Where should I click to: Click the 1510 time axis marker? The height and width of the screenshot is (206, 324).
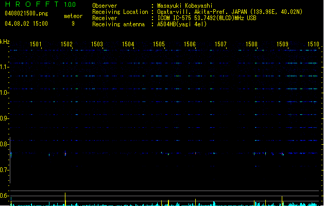click(313, 44)
